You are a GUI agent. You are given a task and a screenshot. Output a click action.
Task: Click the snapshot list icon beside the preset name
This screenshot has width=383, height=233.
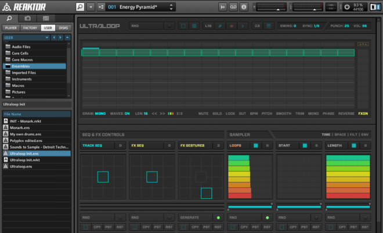101,7
